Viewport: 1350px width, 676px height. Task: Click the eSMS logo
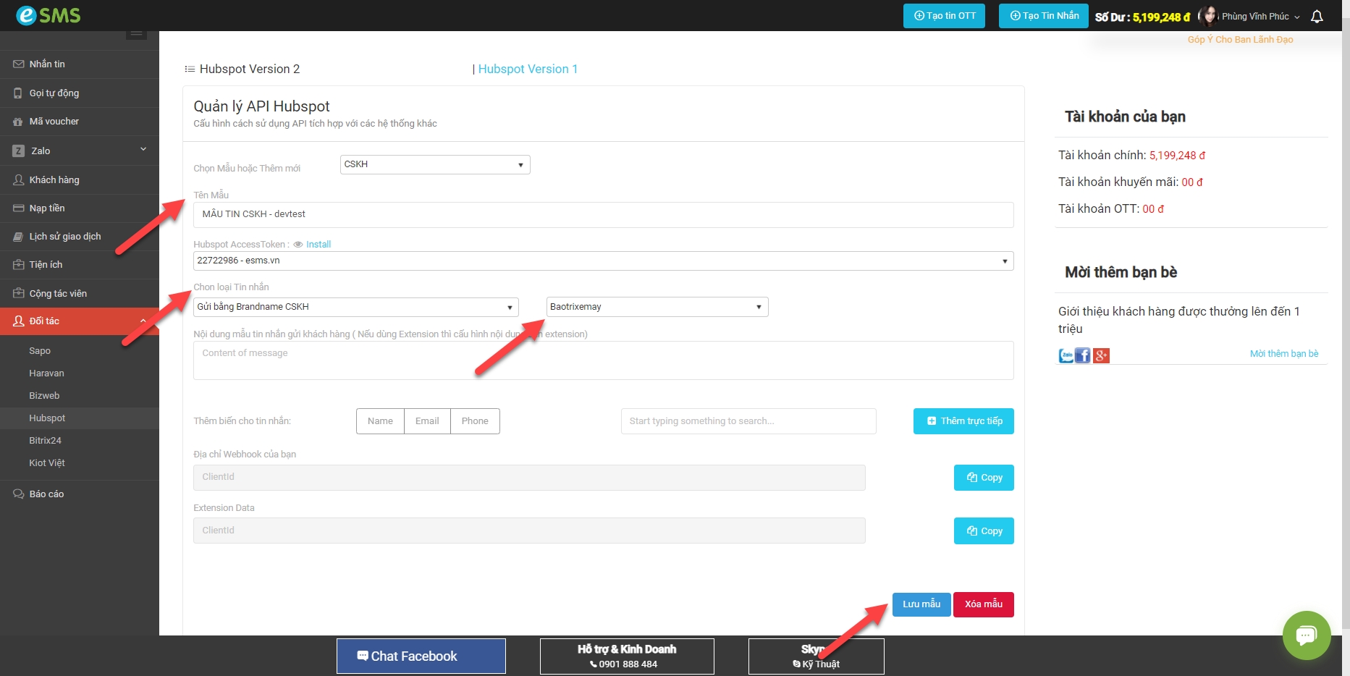pyautogui.click(x=48, y=15)
